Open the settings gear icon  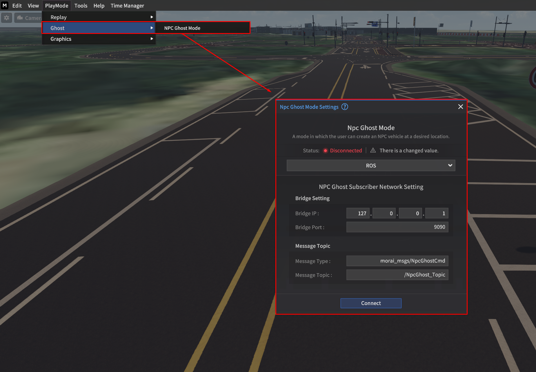point(7,18)
